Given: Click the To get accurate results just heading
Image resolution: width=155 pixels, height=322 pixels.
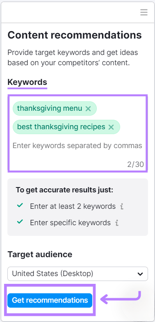Looking at the screenshot, I should [64, 190].
